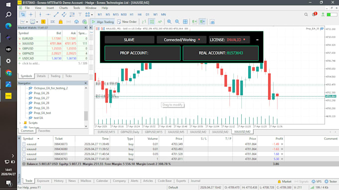Open the search magnifier in toolbar
Image resolution: width=339 pixels, height=190 pixels.
click(x=306, y=14)
